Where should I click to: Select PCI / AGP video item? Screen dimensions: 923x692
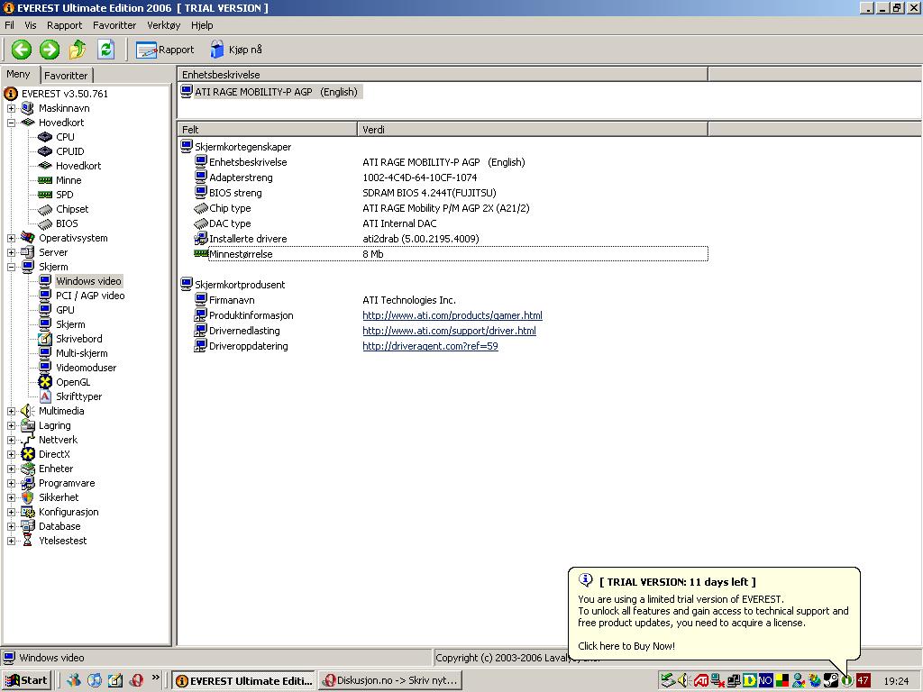(x=90, y=296)
